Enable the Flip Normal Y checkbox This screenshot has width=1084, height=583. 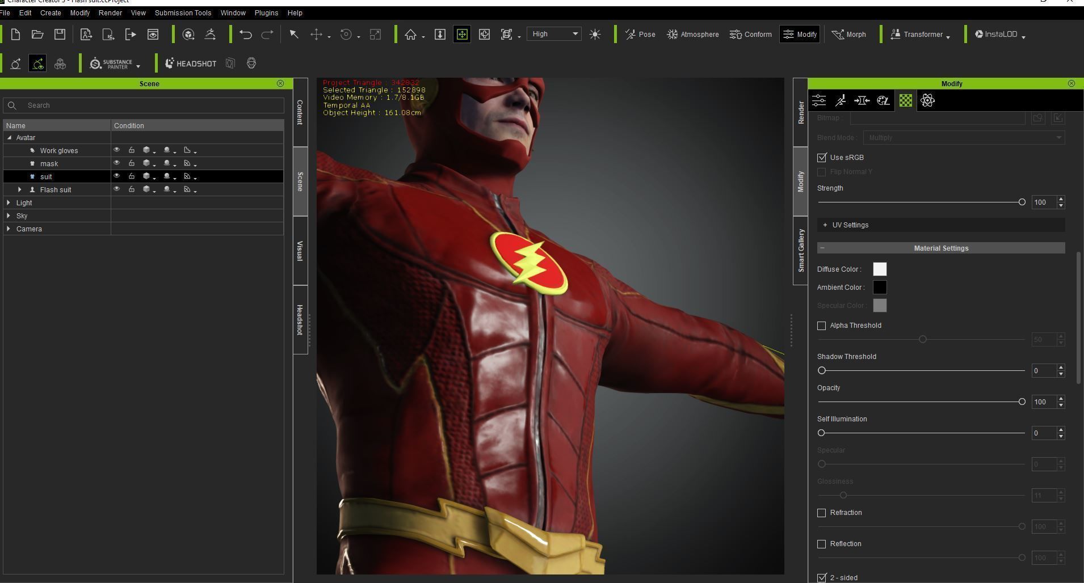[x=822, y=171]
